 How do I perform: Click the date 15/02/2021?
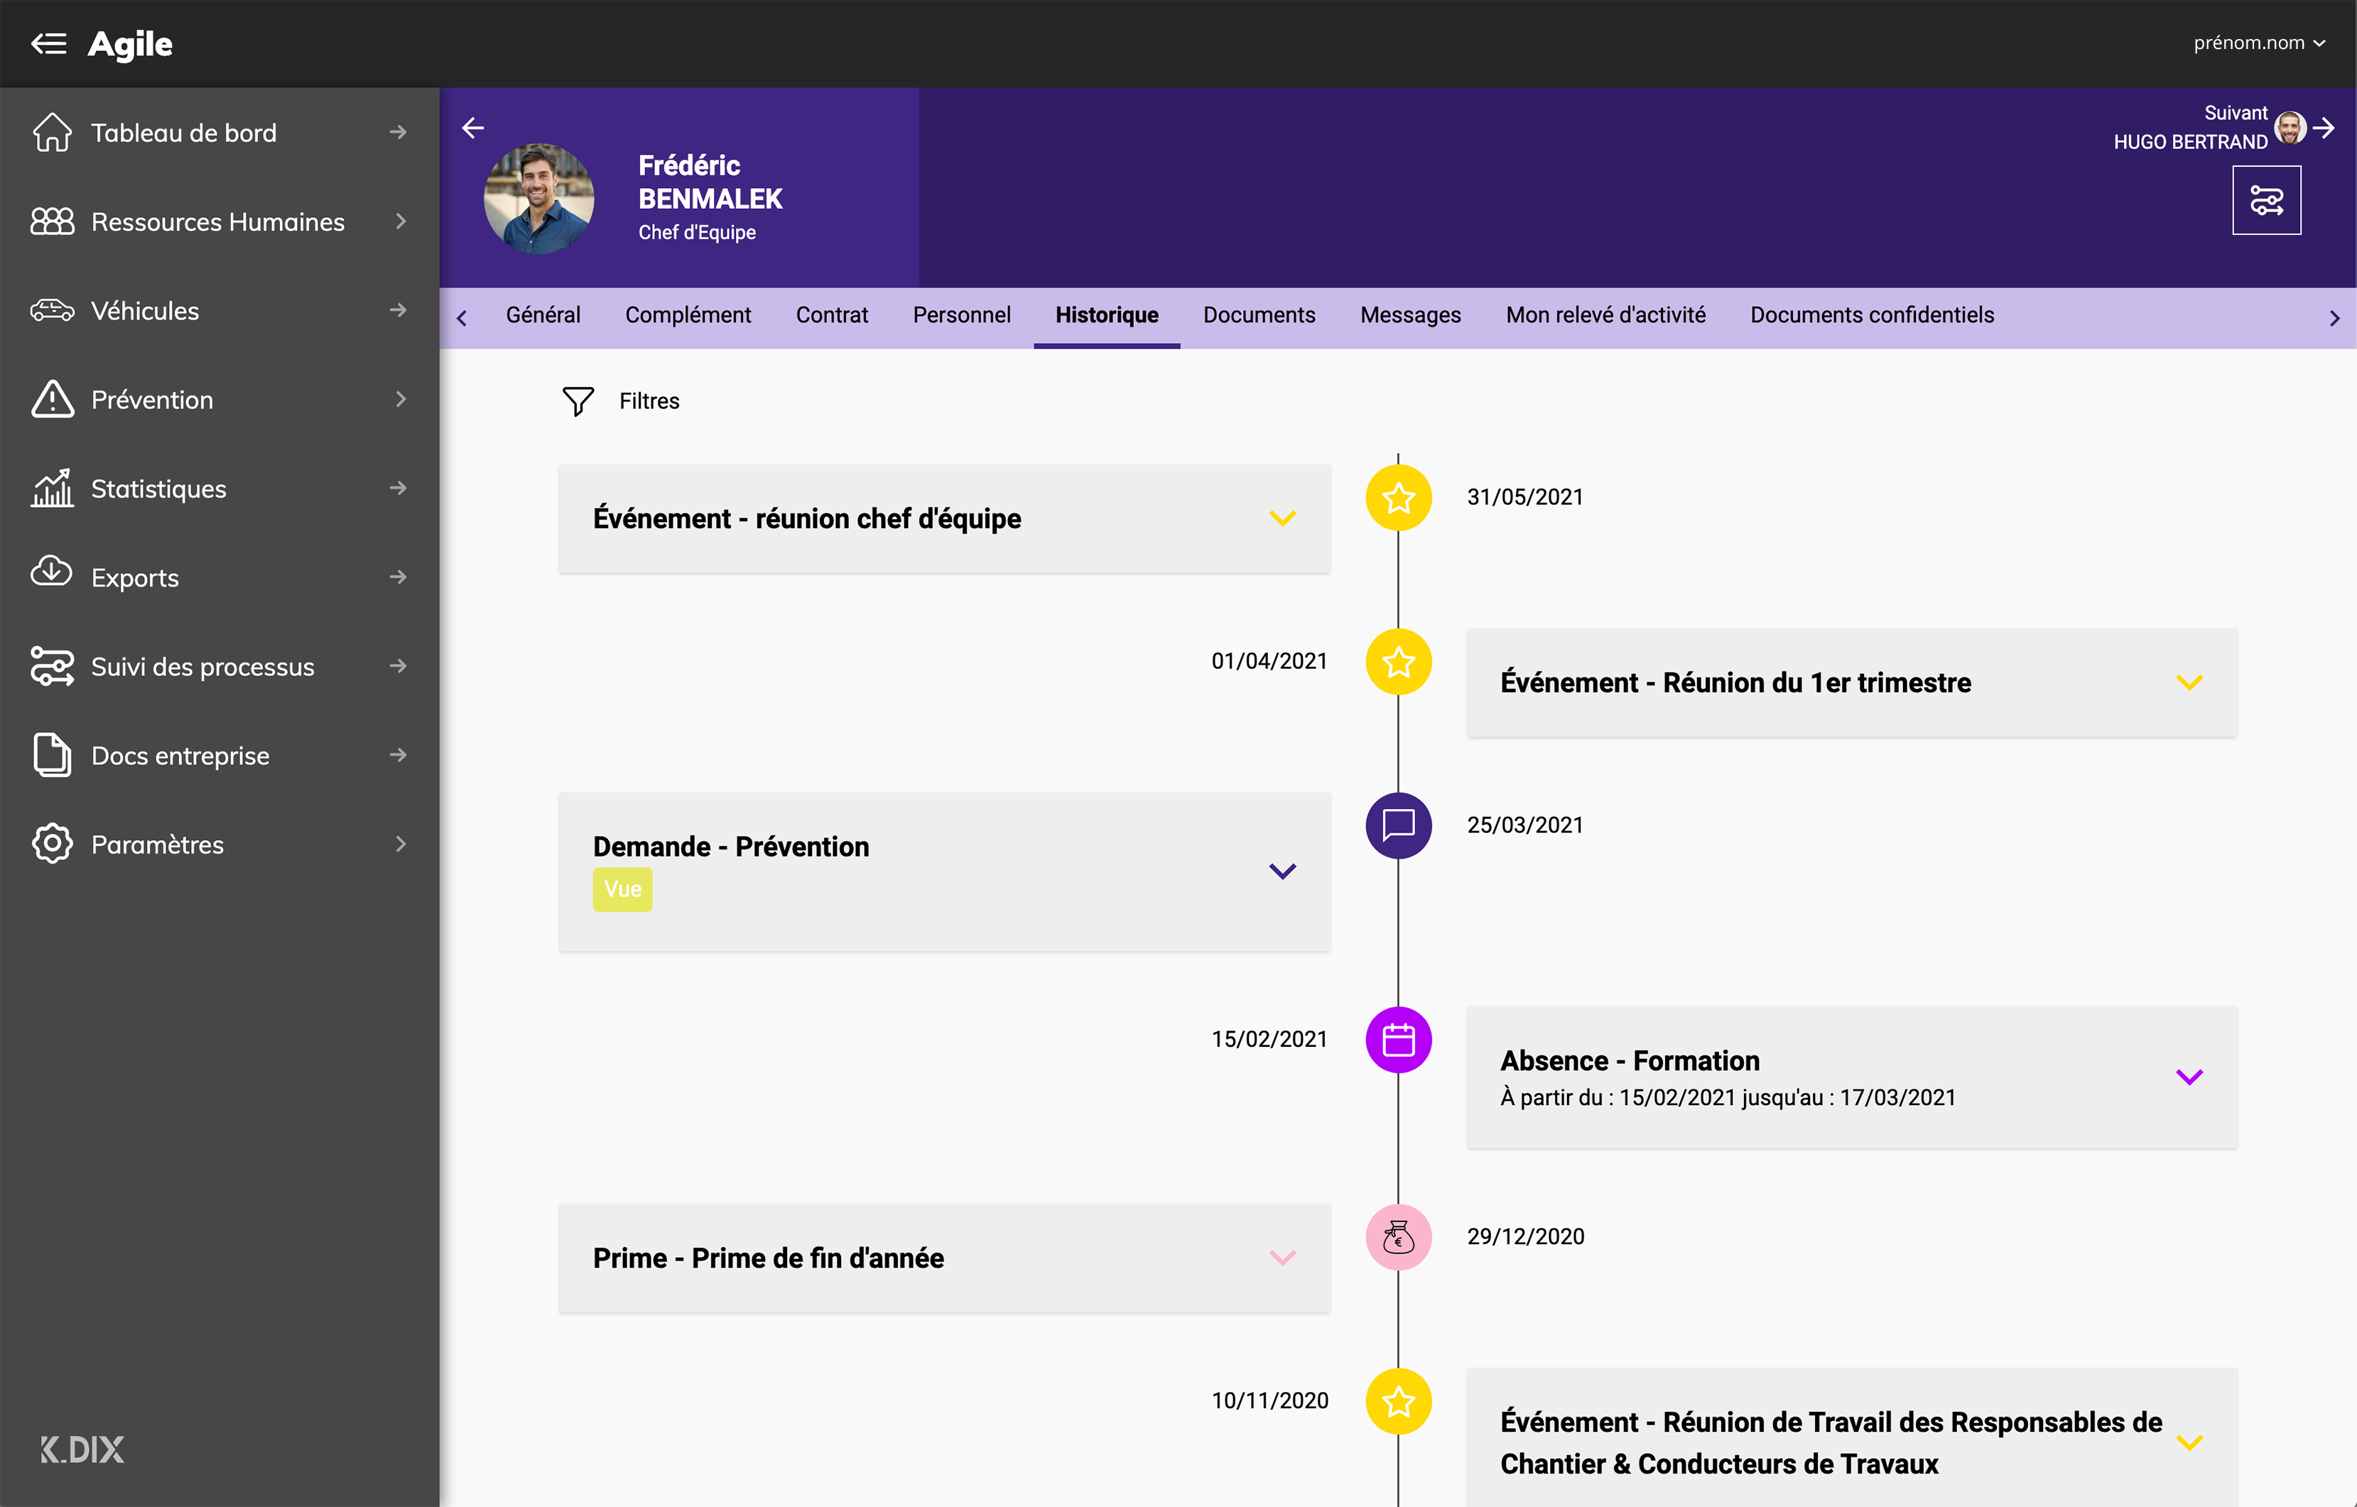(x=1269, y=1039)
